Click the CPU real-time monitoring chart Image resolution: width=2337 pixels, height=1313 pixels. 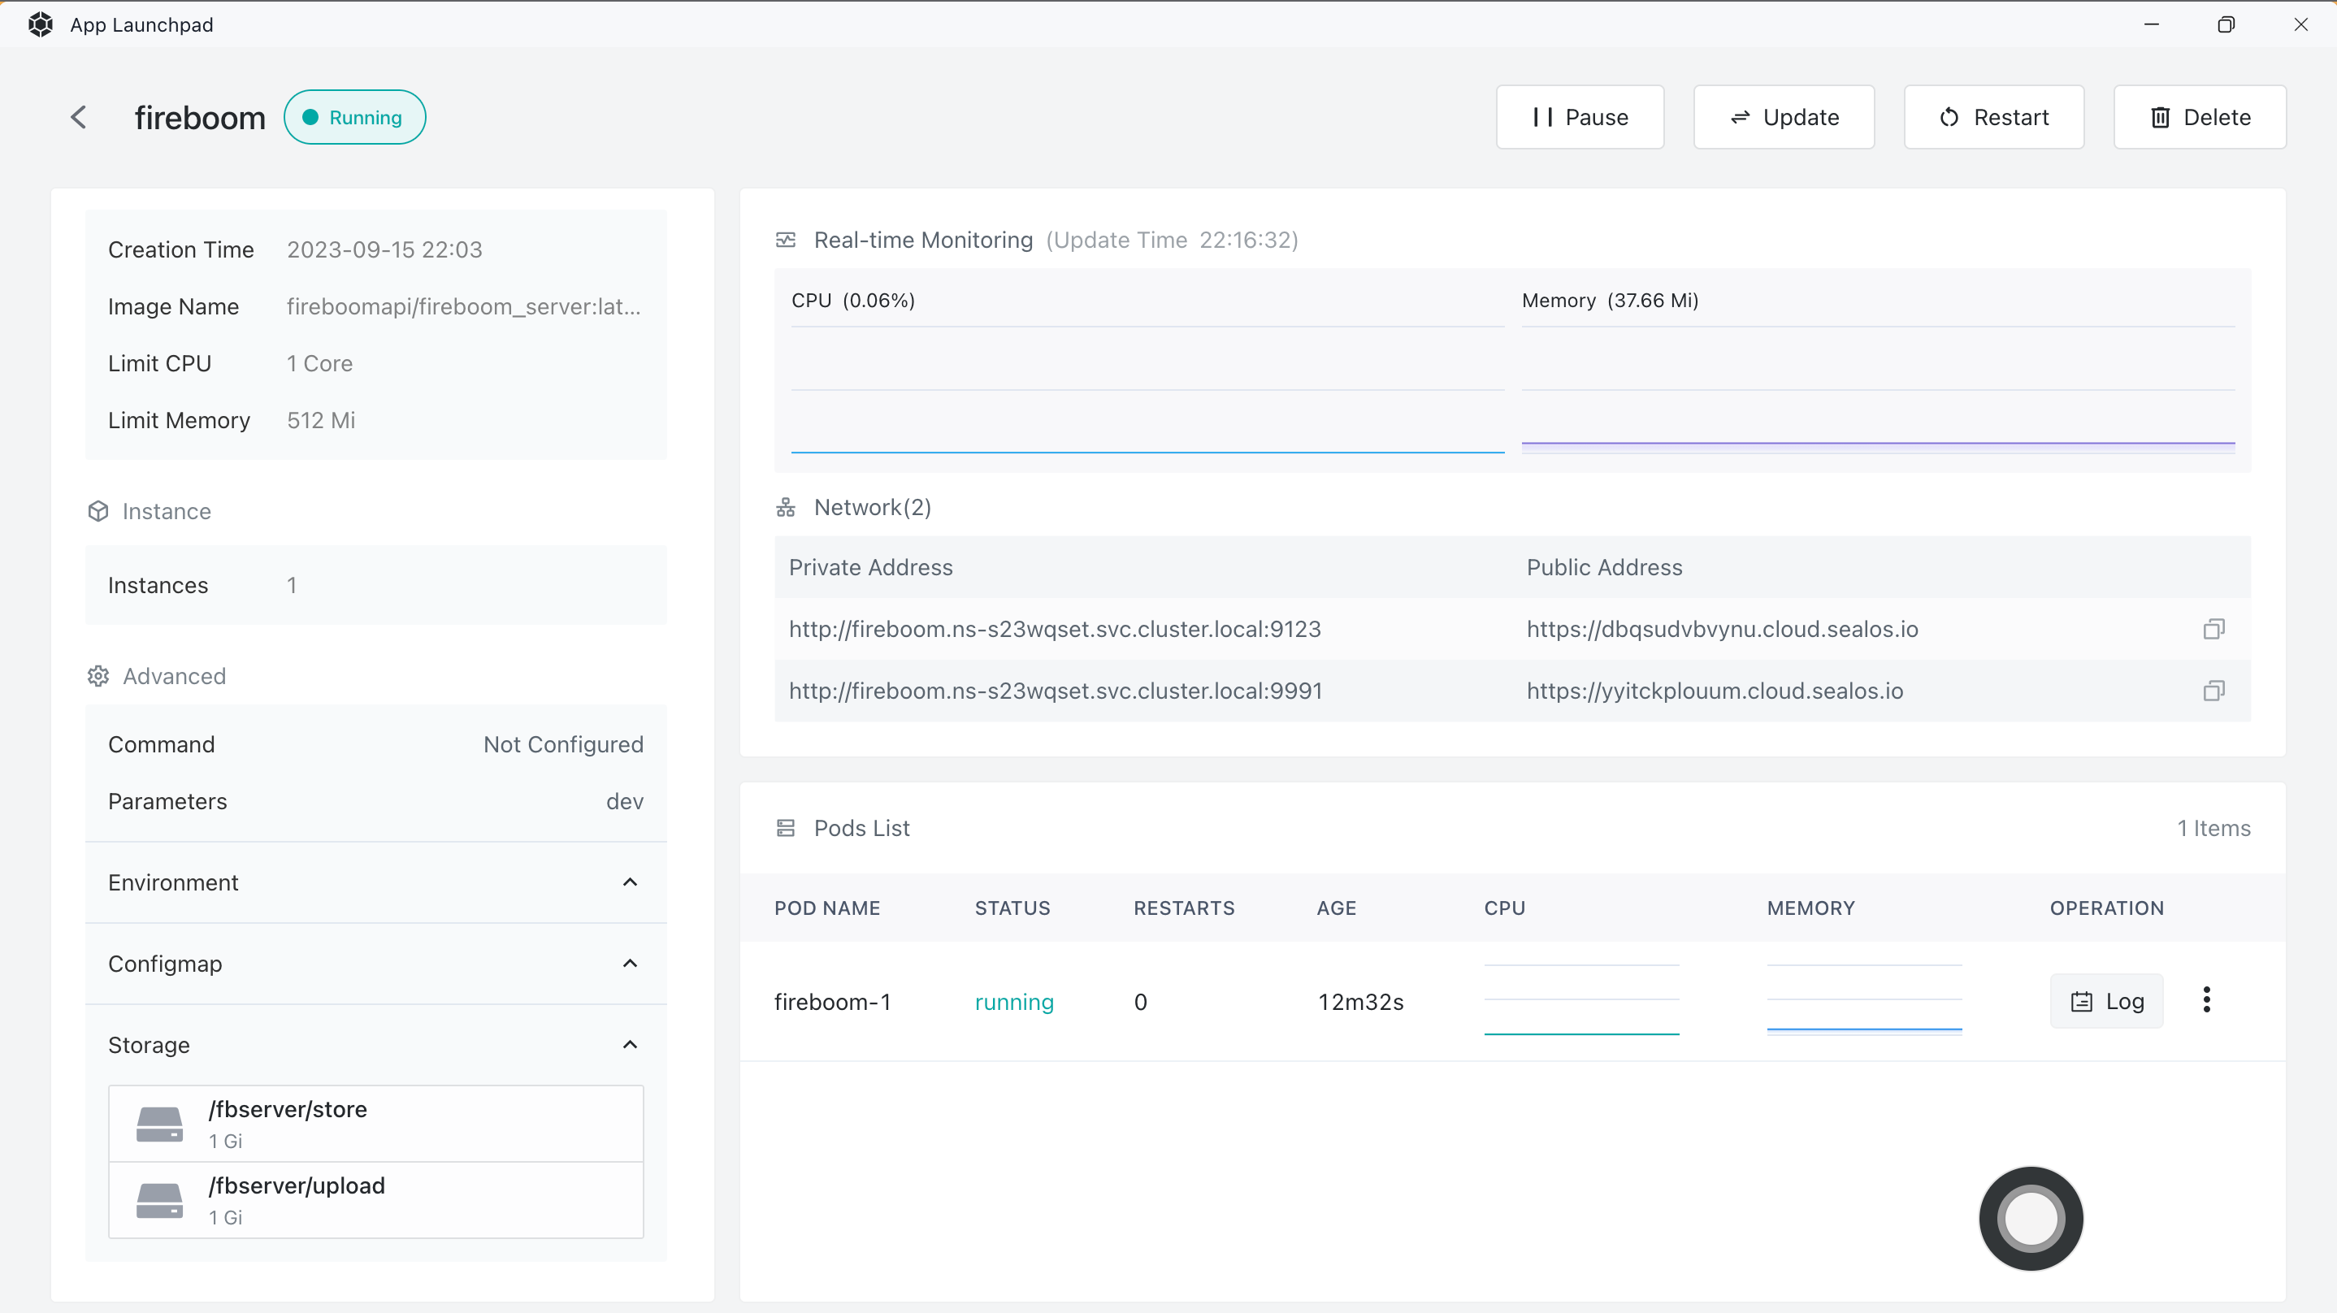click(x=1147, y=390)
